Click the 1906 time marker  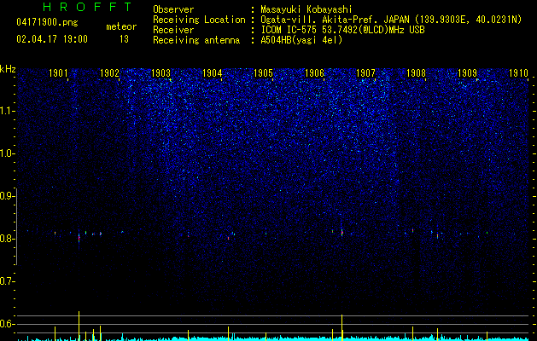314,73
